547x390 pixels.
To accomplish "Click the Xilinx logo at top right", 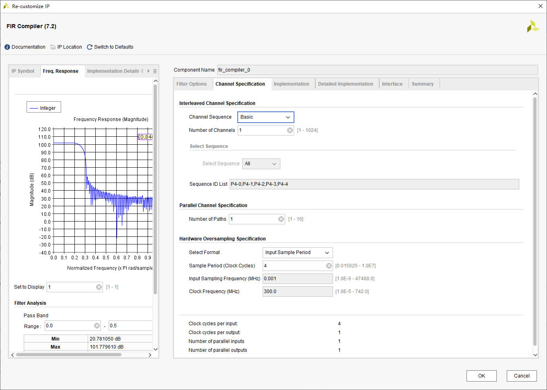I will [x=533, y=26].
